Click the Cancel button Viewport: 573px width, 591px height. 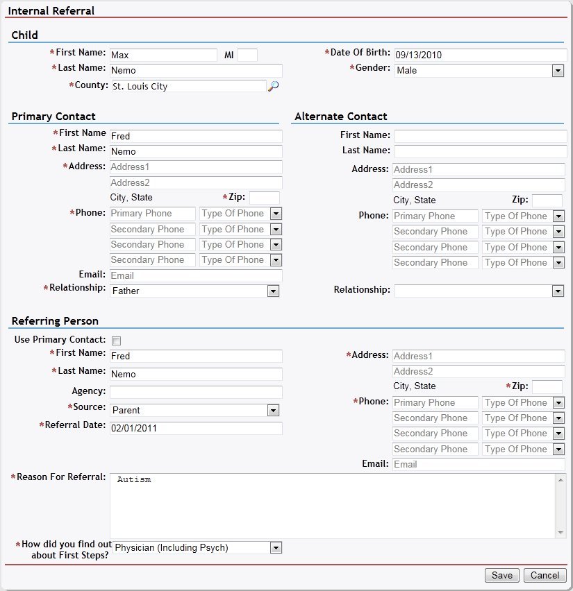(545, 575)
